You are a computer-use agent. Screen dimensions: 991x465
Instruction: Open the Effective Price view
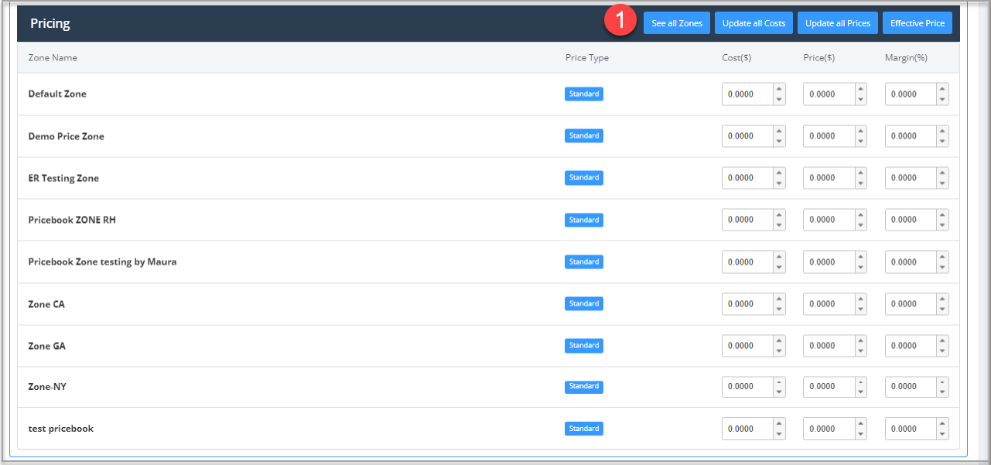point(918,23)
